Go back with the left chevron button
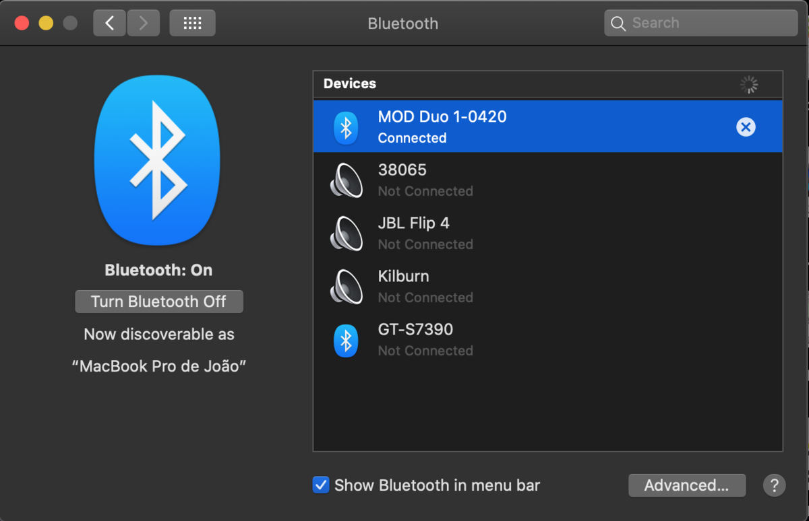This screenshot has height=521, width=809. pos(110,24)
